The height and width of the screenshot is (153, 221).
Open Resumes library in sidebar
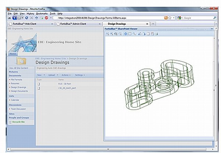[15, 83]
